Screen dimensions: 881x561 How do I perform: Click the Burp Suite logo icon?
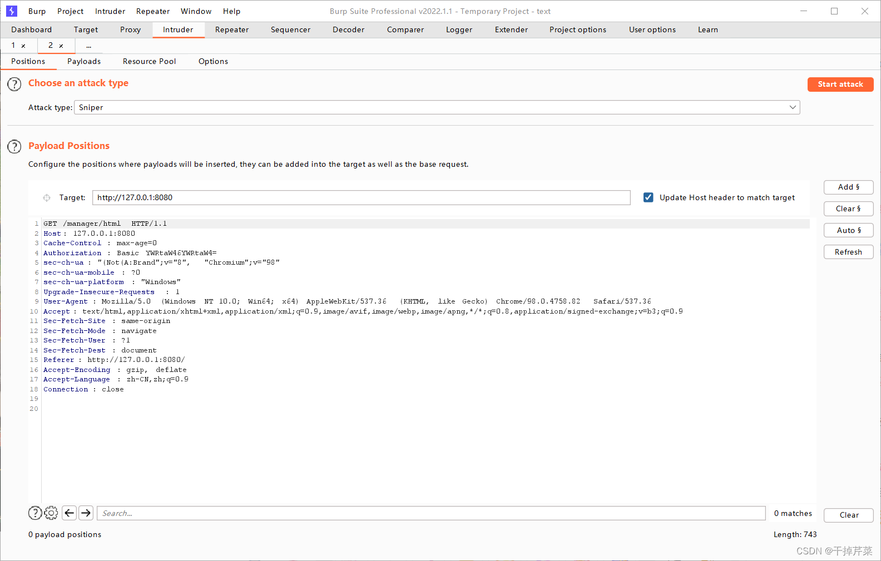click(12, 11)
